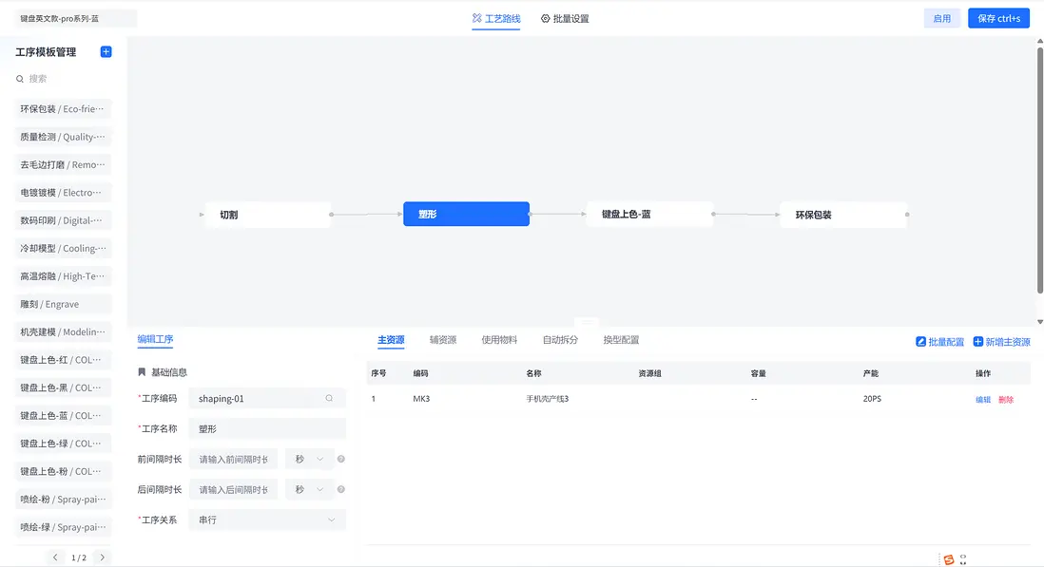1044x567 pixels.
Task: Click the 后间隔时长 input field
Action: 233,489
